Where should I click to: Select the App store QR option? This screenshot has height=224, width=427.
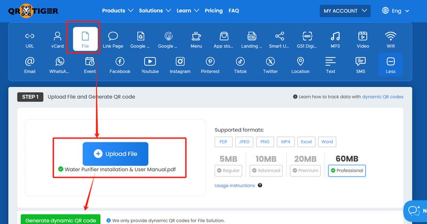pos(223,40)
